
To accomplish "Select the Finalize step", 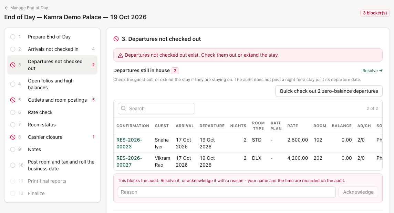I will click(52, 193).
